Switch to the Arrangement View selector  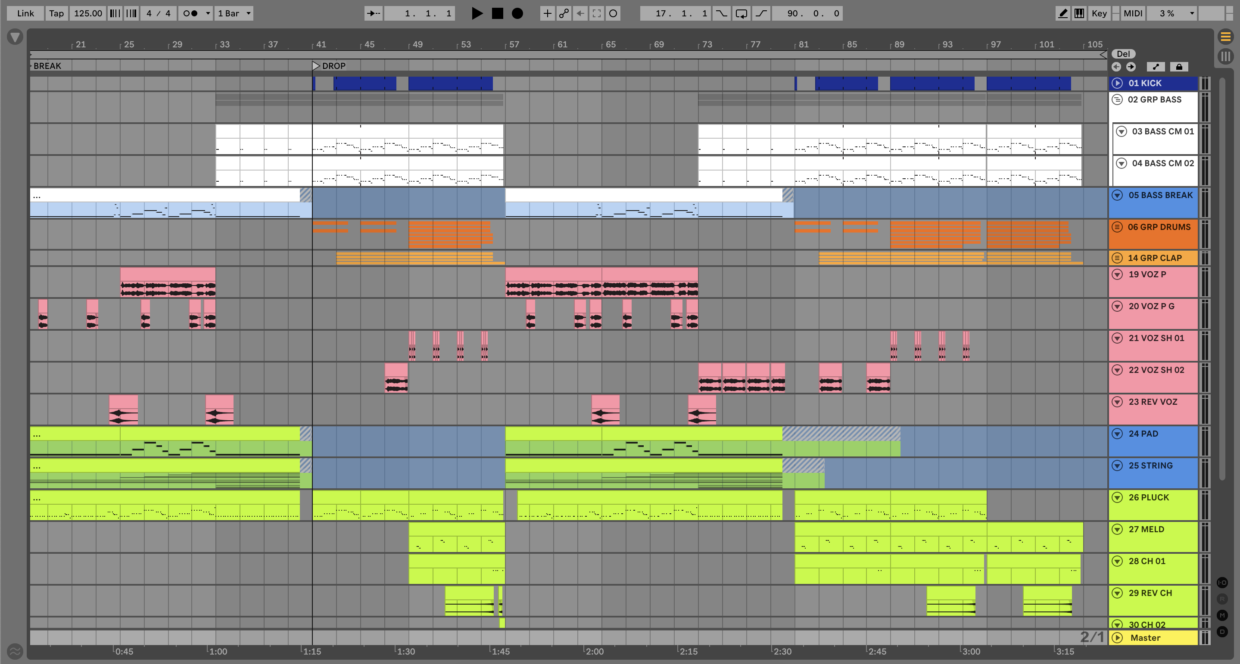[1225, 37]
